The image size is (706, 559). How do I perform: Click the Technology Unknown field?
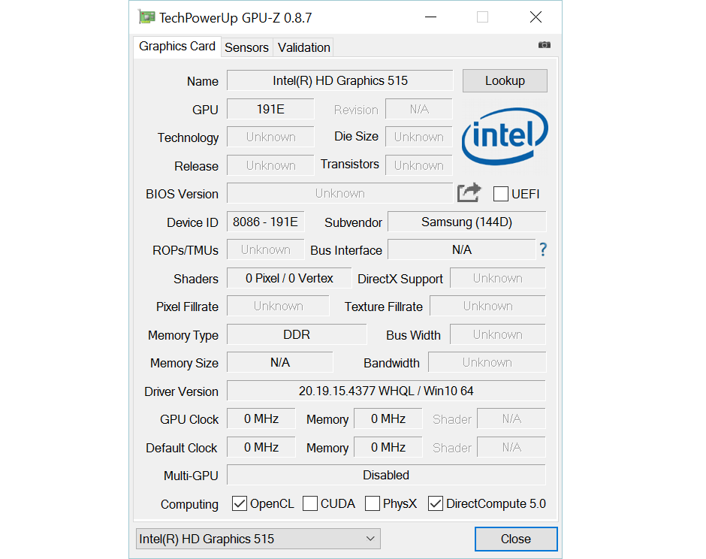(270, 137)
